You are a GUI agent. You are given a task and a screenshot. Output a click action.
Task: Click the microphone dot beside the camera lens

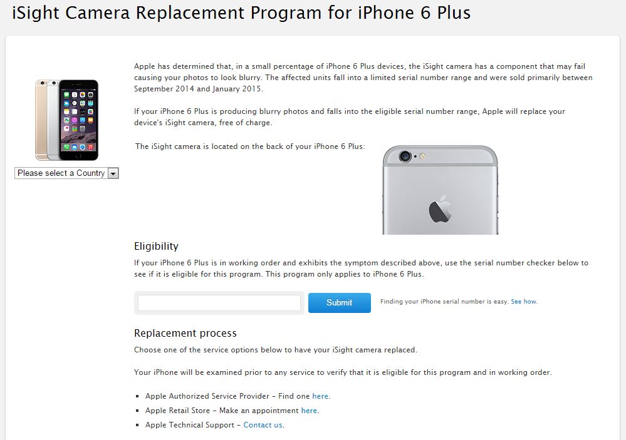pos(415,156)
